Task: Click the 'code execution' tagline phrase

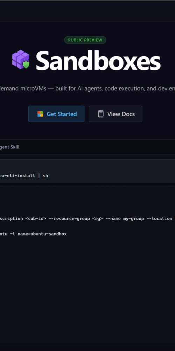Action: pyautogui.click(x=126, y=88)
